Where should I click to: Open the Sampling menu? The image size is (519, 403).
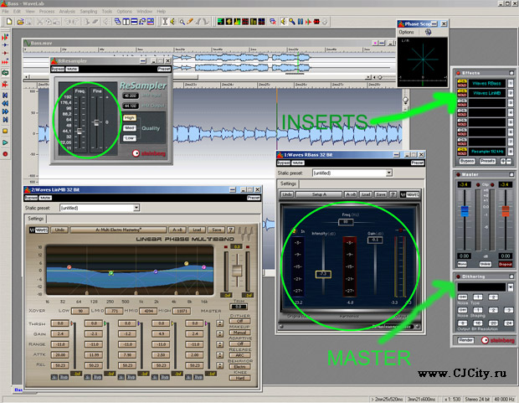(x=89, y=11)
